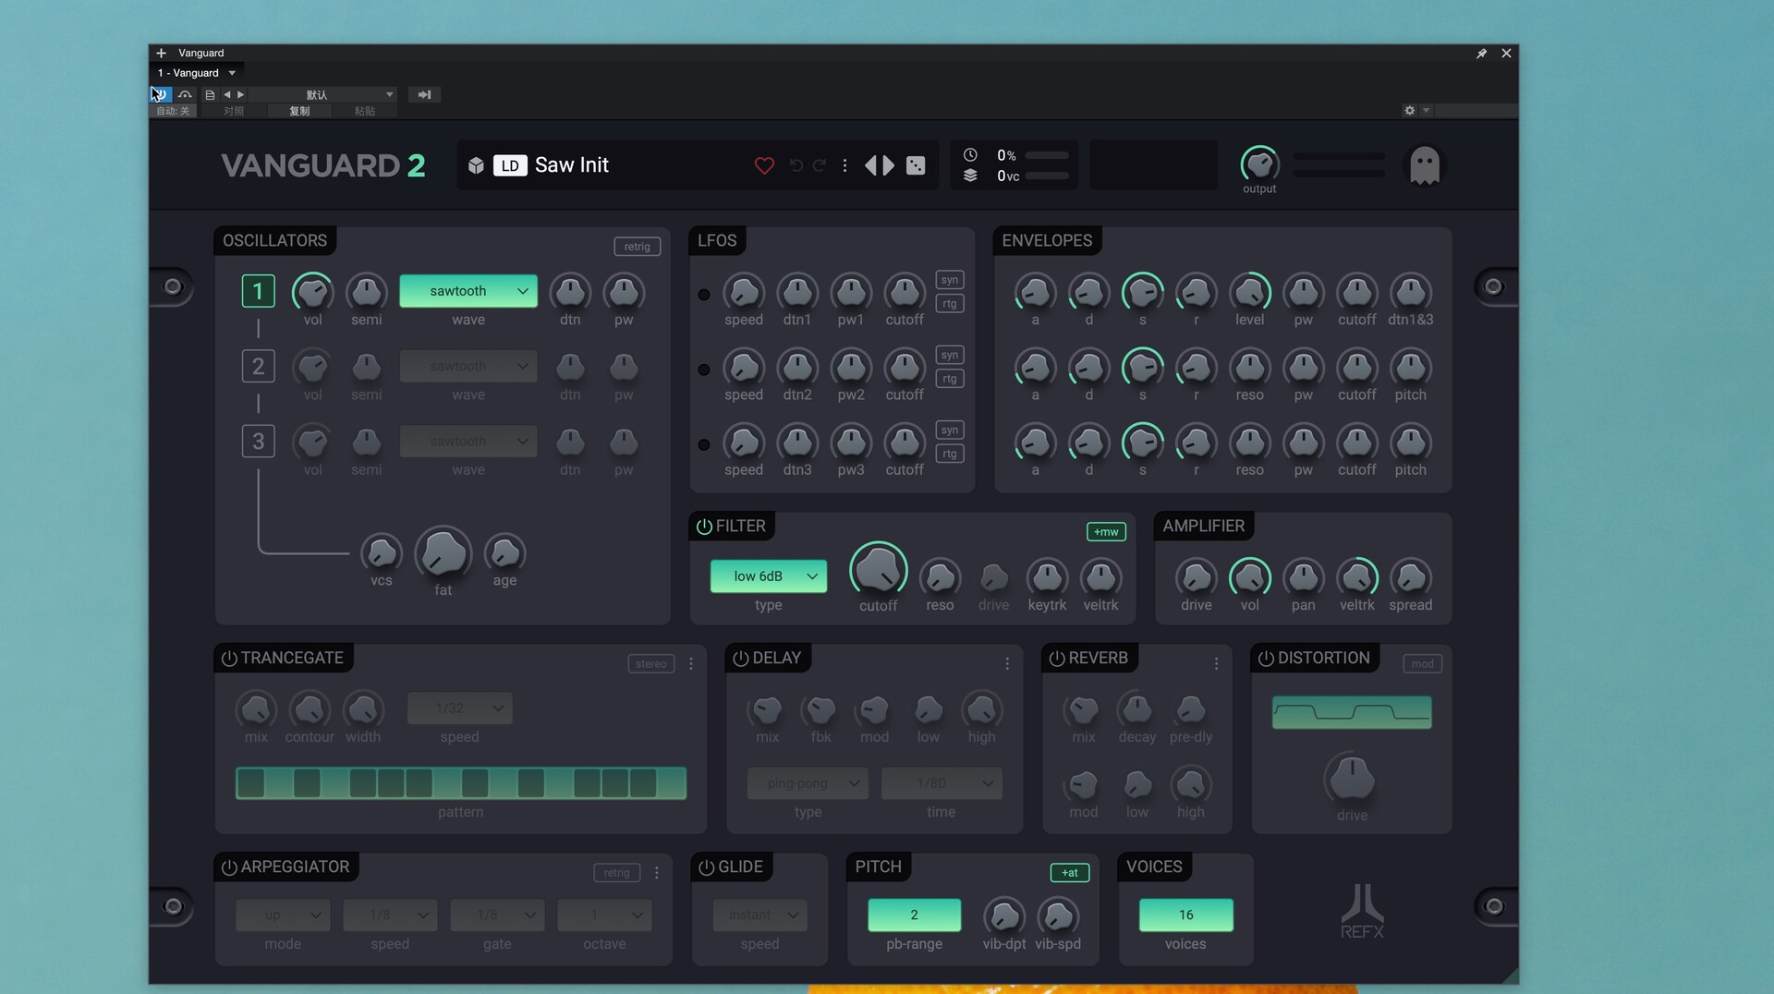Pin the Vanguard plugin window

[1481, 54]
